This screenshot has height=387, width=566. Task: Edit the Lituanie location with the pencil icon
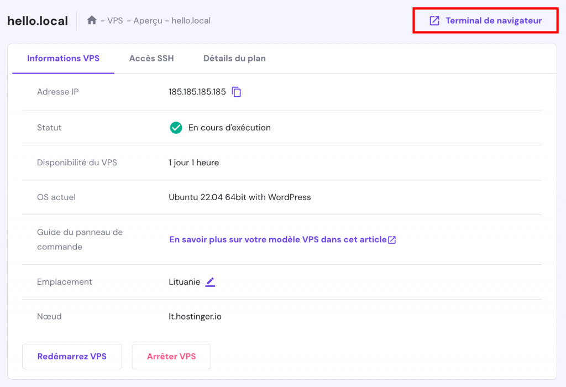[210, 282]
